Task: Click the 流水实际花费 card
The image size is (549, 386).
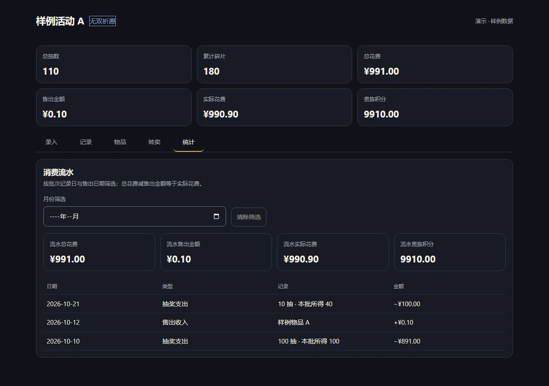Action: [x=333, y=252]
